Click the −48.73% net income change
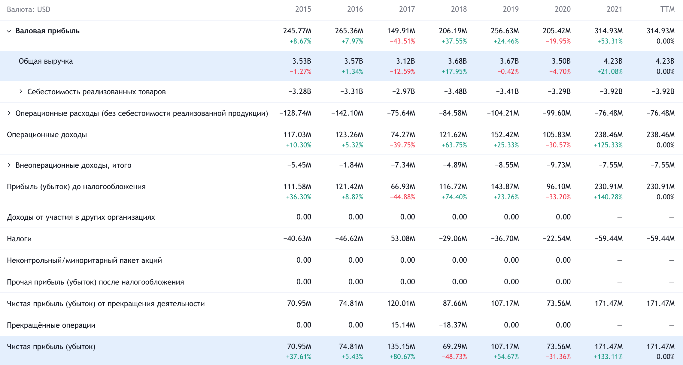This screenshot has width=683, height=365. pos(454,357)
